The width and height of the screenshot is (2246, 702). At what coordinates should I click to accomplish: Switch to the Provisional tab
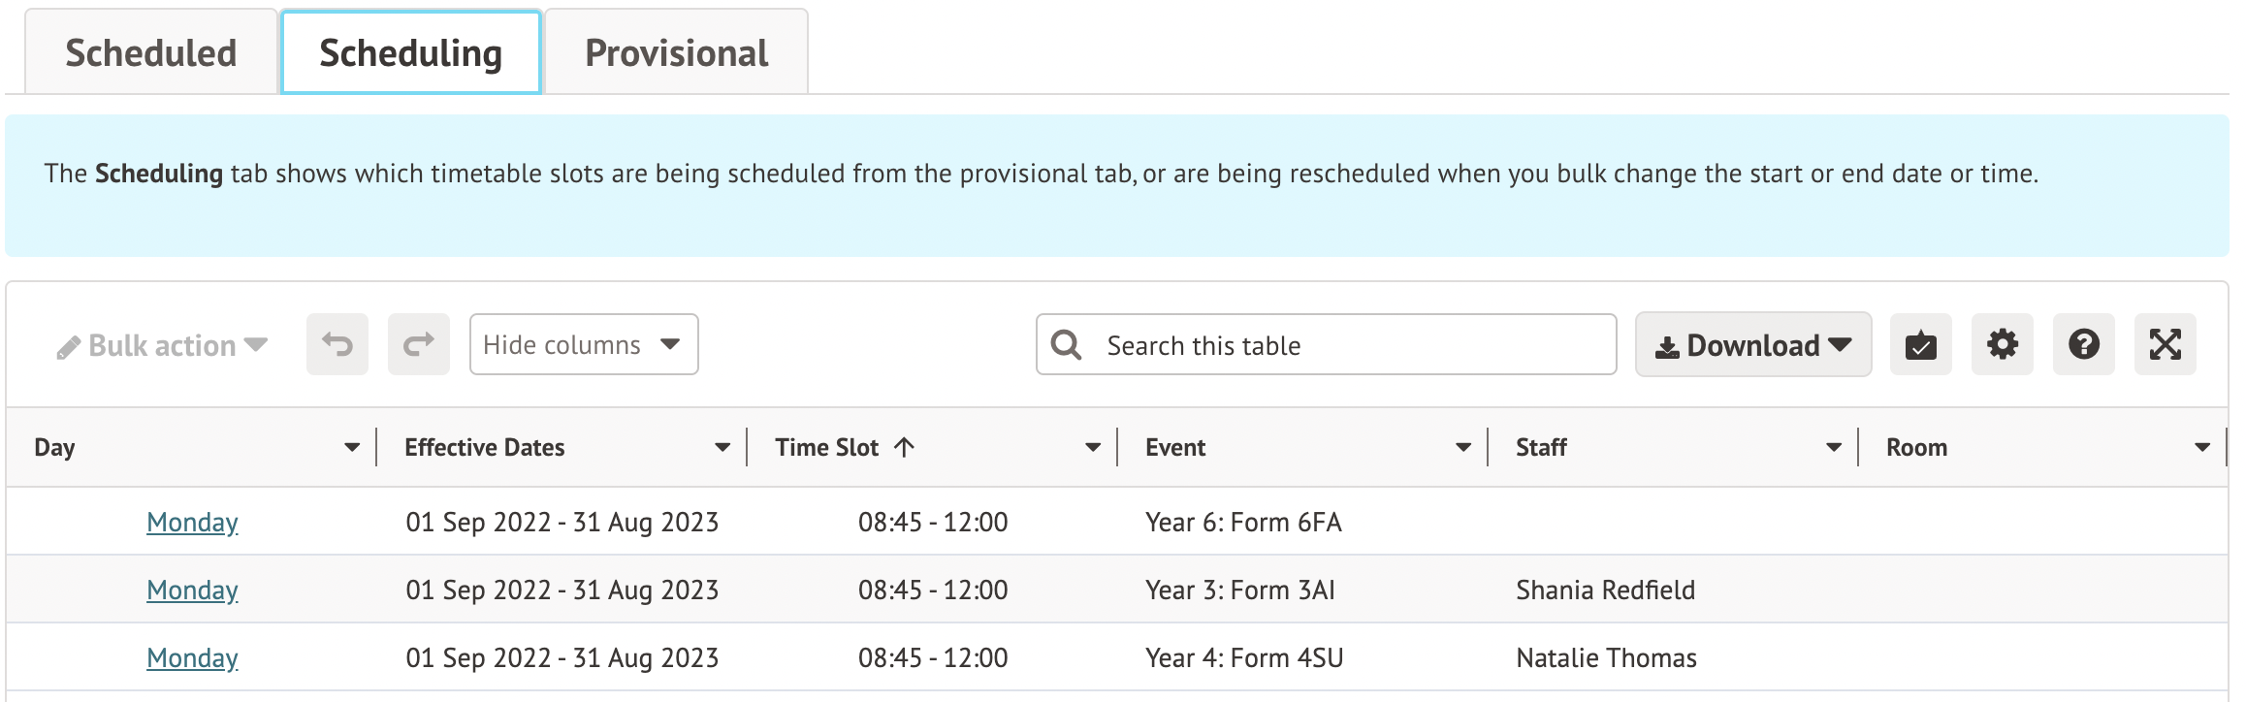click(x=676, y=52)
